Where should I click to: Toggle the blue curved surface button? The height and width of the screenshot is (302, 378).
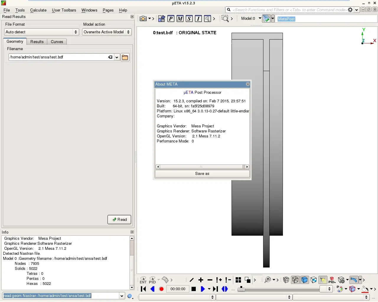click(353, 280)
